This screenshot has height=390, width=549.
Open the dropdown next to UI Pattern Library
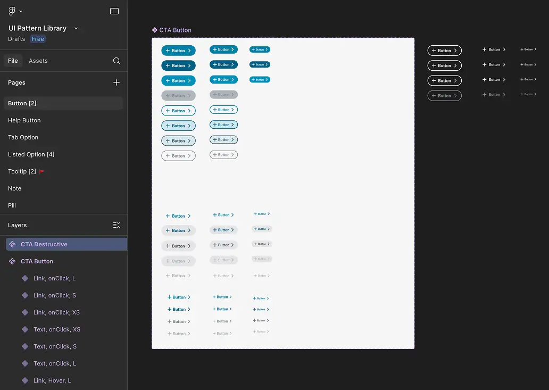(x=76, y=28)
